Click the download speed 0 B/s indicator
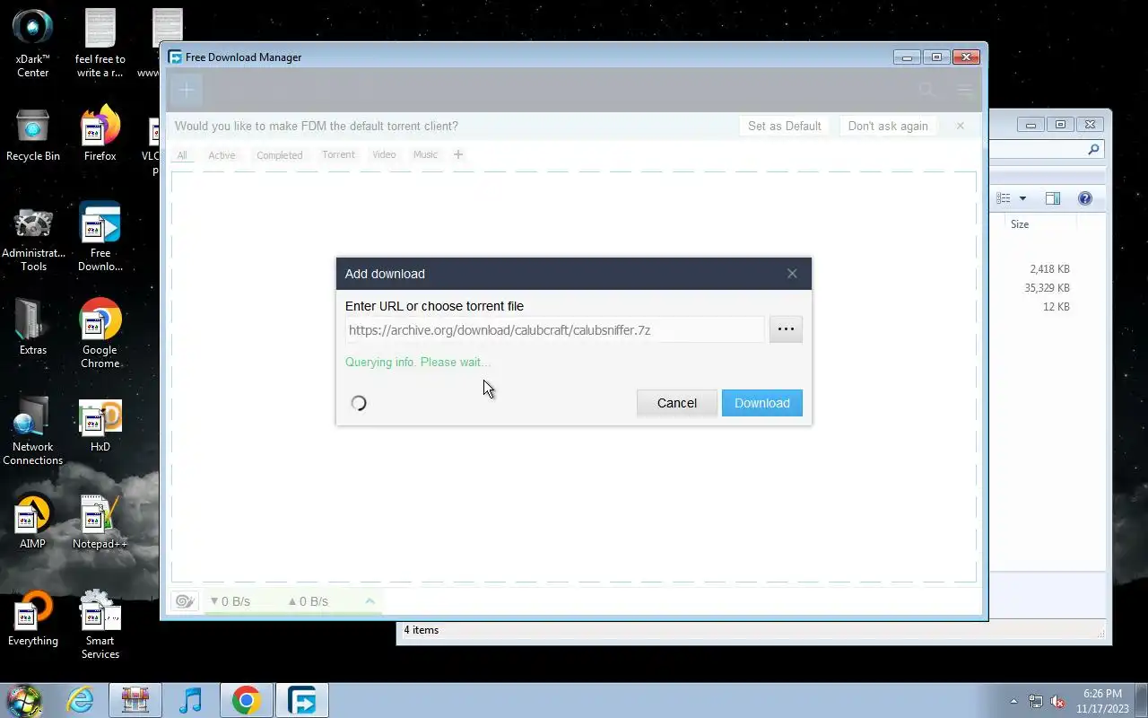The image size is (1148, 718). pos(230,601)
